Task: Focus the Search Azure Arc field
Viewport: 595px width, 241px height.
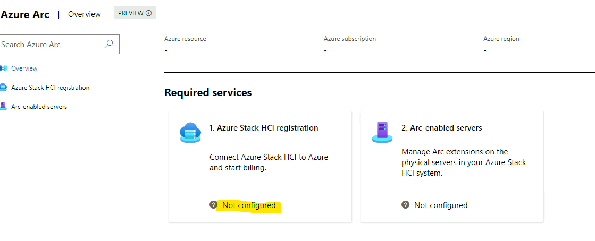Action: [x=59, y=44]
